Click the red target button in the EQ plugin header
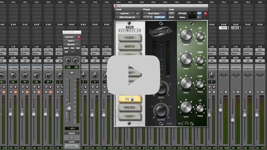 pos(205,13)
